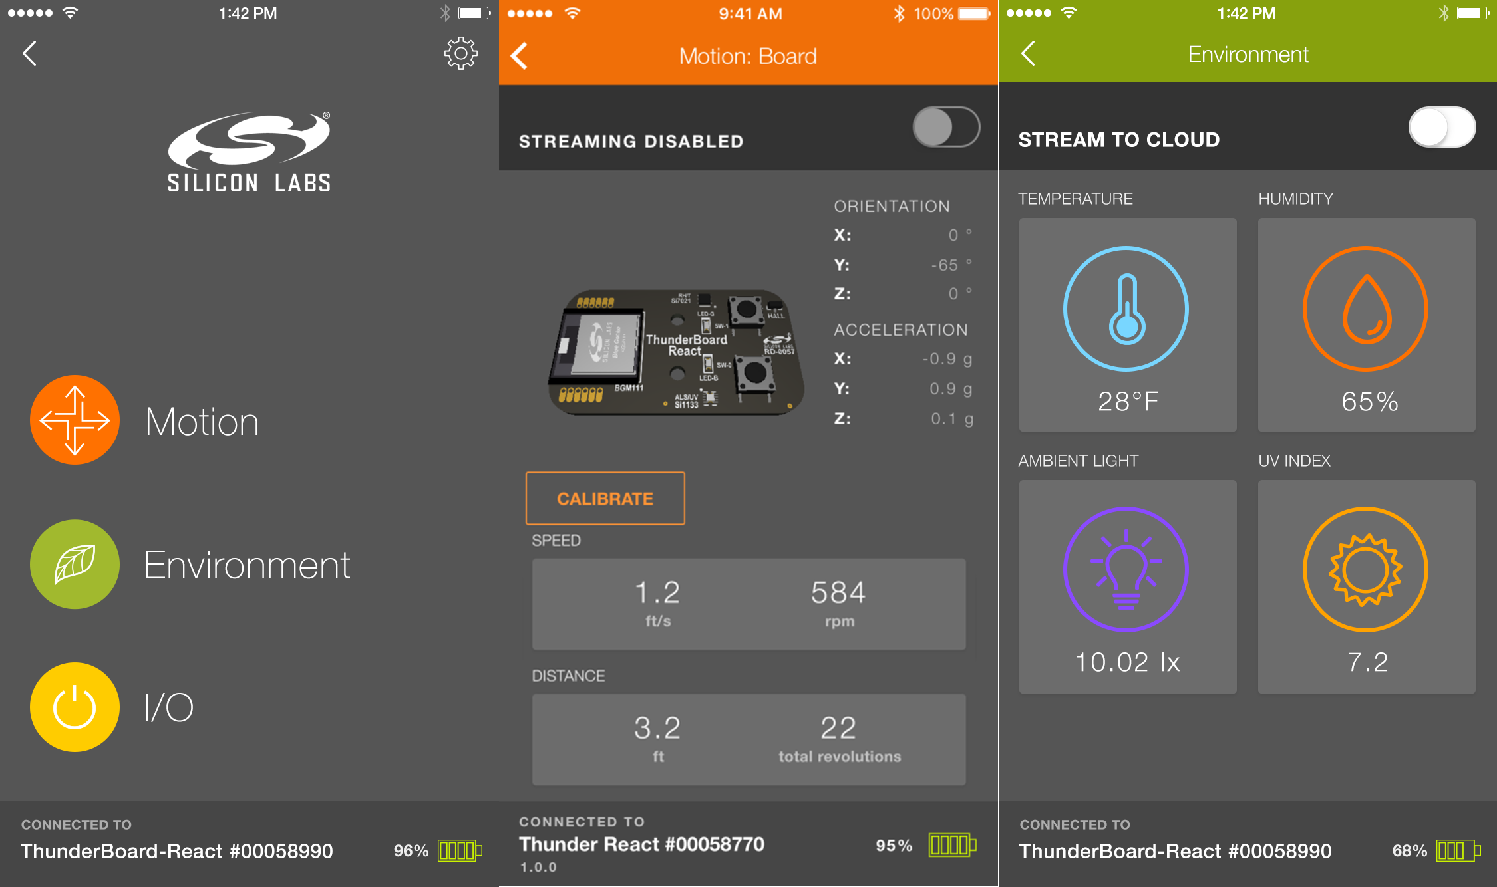Tap firmware version 1.0.0 text

tap(538, 867)
